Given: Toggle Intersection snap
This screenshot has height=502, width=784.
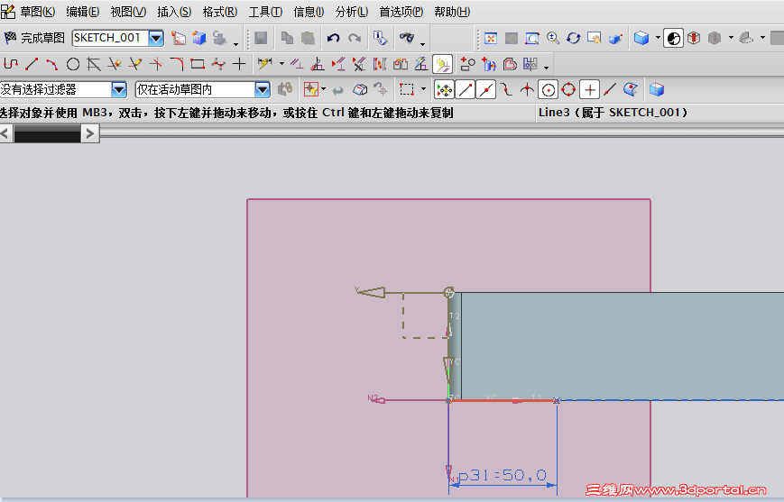Looking at the screenshot, I should (527, 90).
